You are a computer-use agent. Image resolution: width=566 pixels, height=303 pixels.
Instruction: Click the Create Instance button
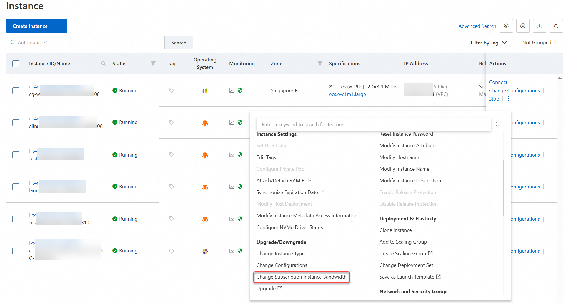click(30, 26)
